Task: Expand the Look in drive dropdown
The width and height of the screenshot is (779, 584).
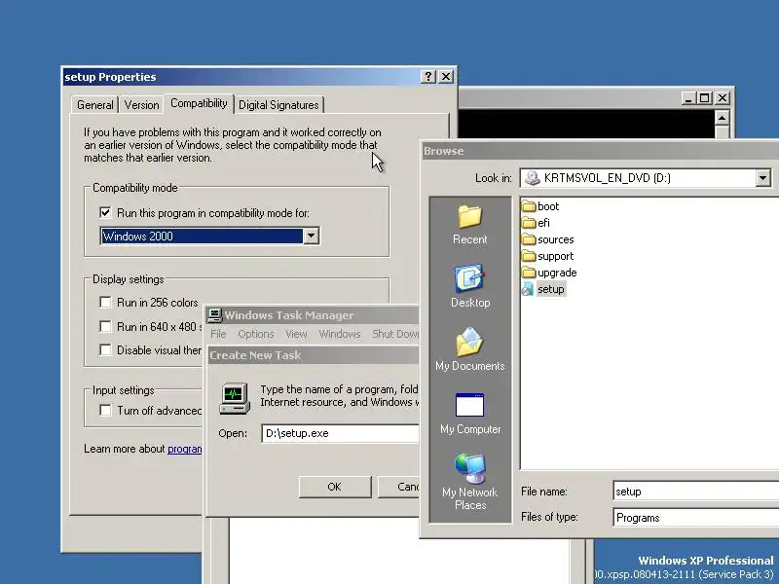Action: coord(763,178)
